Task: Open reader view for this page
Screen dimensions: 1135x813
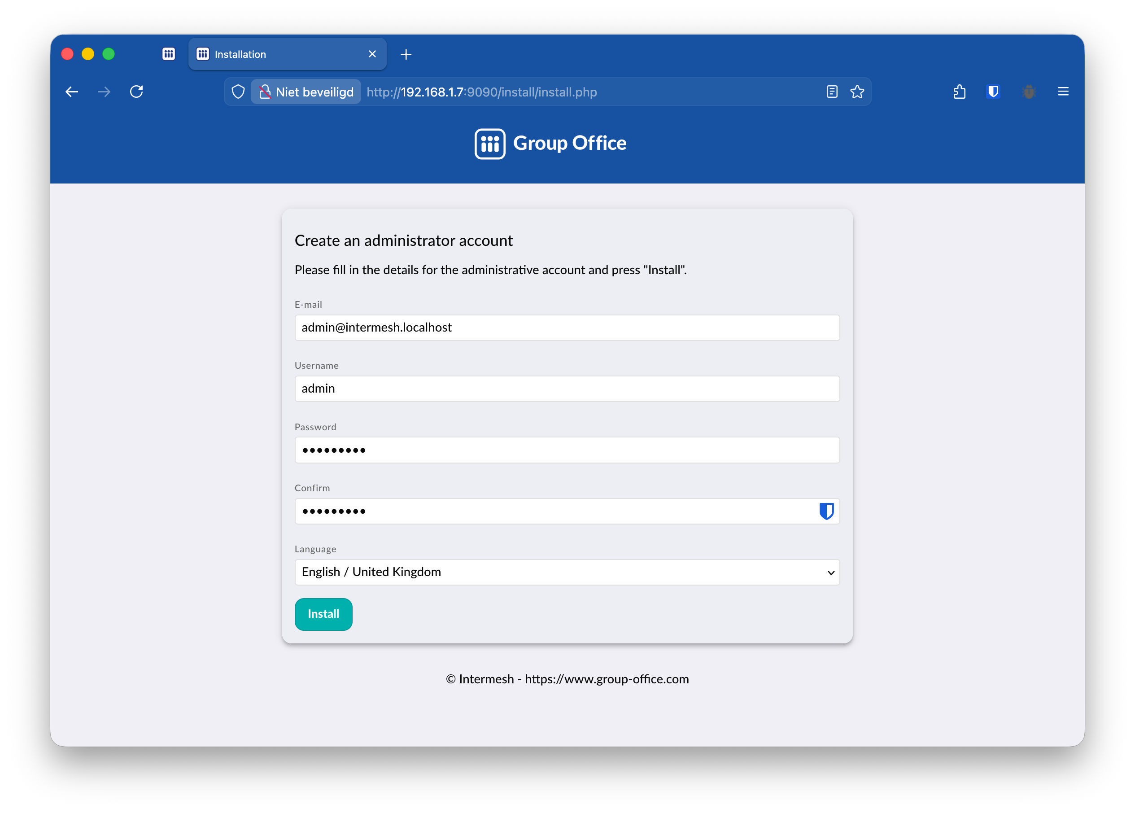Action: tap(832, 92)
